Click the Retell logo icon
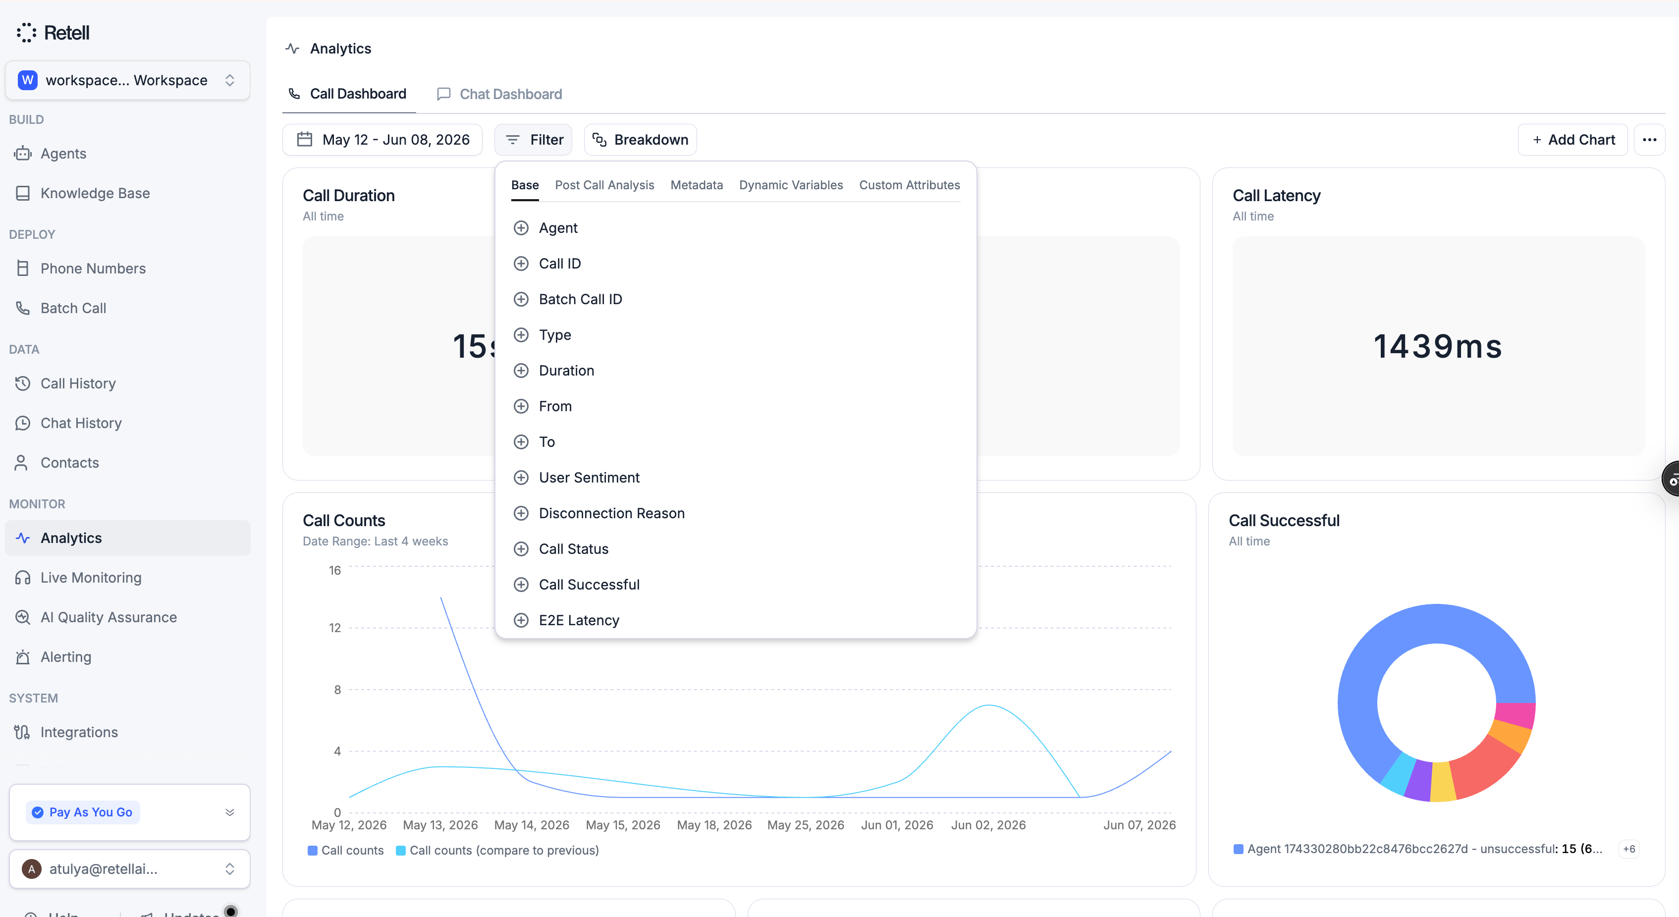This screenshot has width=1679, height=917. 26,32
